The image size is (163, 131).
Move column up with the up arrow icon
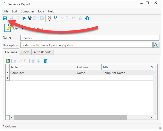tap(33, 61)
